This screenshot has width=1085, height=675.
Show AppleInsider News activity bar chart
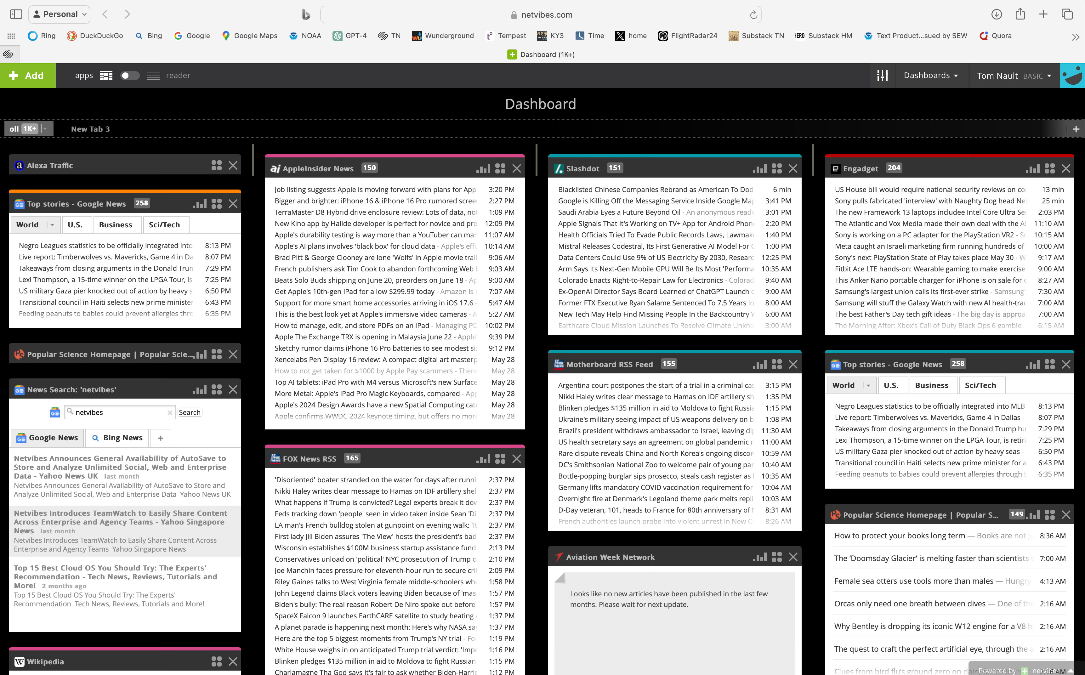point(483,168)
